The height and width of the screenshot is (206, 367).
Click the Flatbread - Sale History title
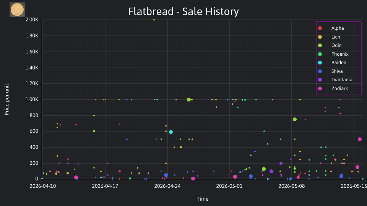pos(183,11)
